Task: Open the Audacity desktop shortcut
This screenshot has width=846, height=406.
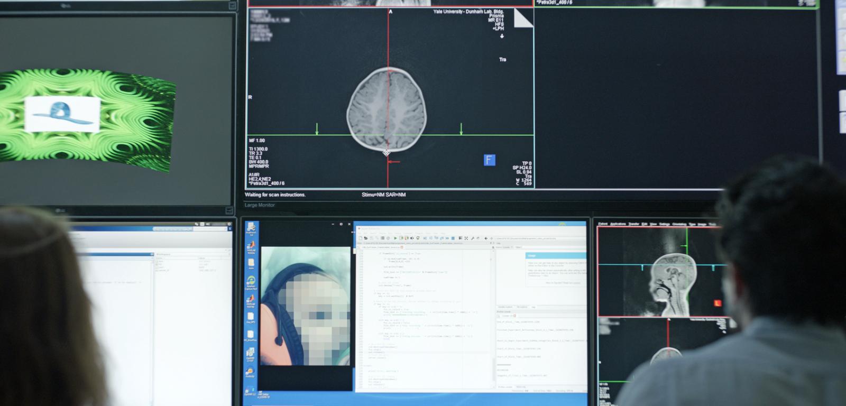Action: tap(250, 372)
